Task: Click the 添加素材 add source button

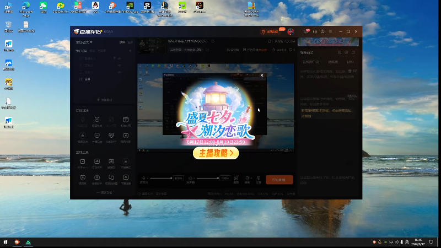Action: tap(104, 100)
